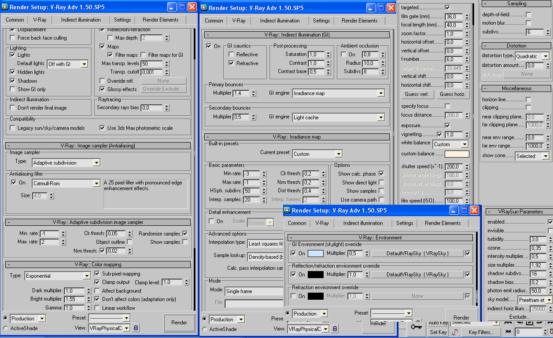Open Primary bounces GI engine dropdown
Viewport: 553px width, 338px height.
pos(339,93)
